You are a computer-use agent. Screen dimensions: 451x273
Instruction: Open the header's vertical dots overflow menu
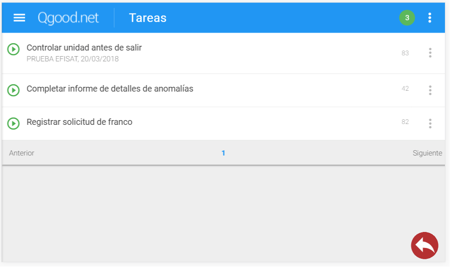pos(429,18)
